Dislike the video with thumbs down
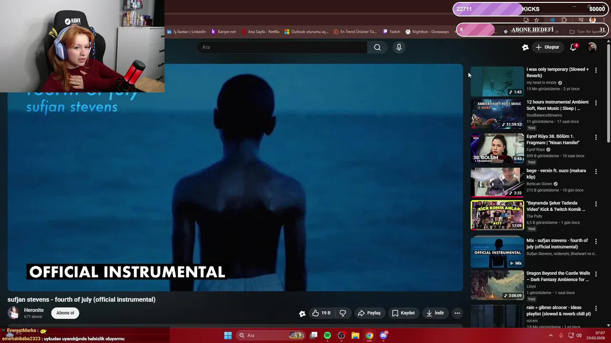This screenshot has width=611, height=343. click(x=343, y=313)
